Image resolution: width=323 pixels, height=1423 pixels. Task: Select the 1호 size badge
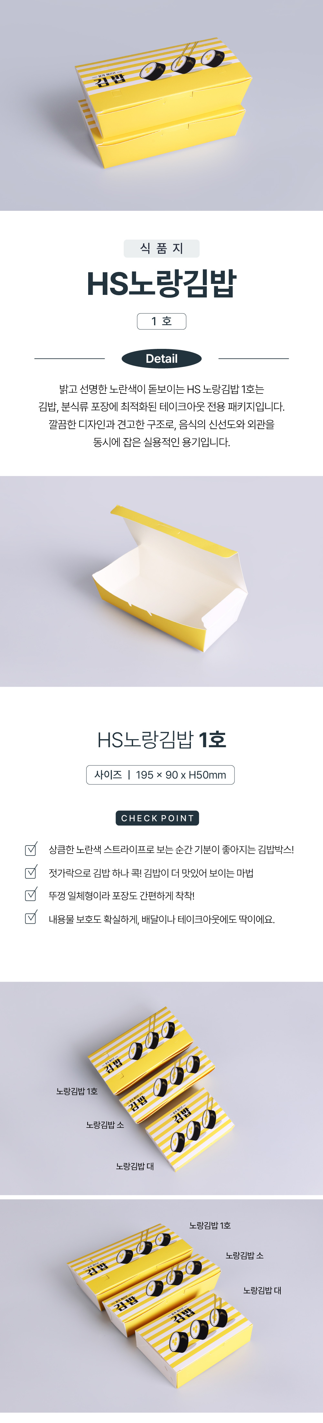tap(161, 321)
